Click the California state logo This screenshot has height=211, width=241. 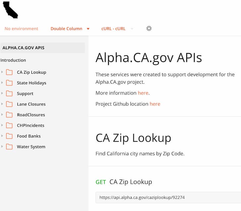(10, 10)
